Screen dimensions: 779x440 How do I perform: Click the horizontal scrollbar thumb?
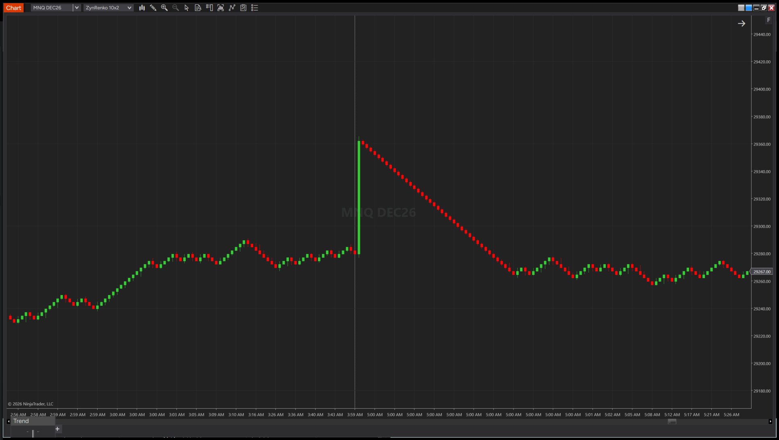[672, 421]
